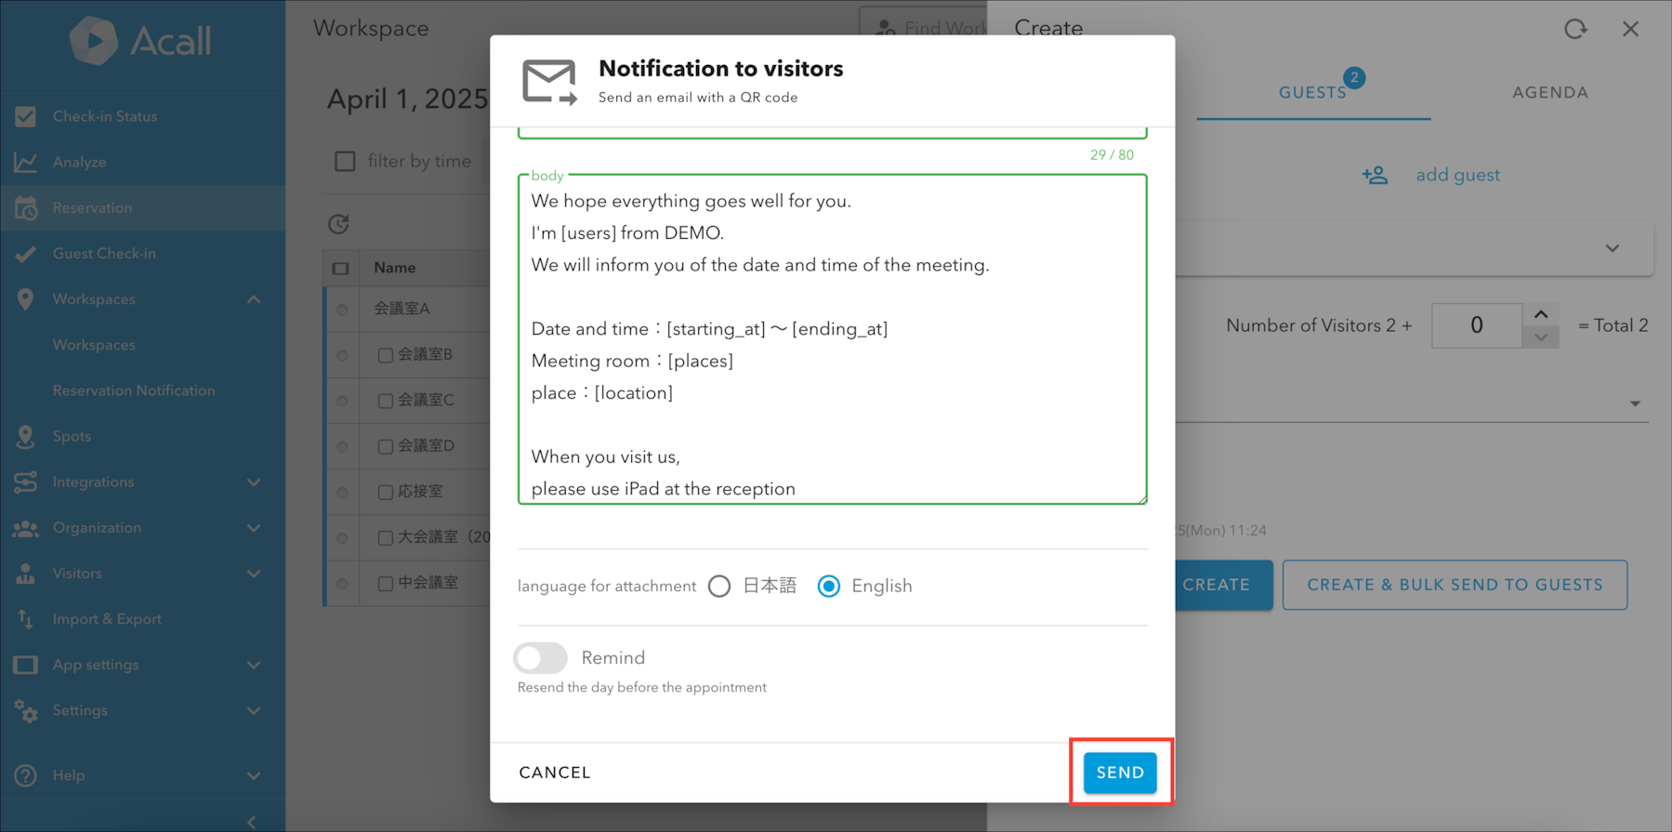
Task: Click the Acall logo icon
Action: tap(94, 41)
